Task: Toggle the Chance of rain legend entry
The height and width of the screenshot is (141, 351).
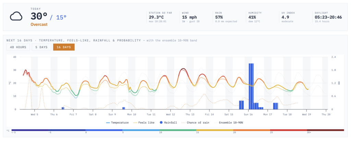Action: coord(196,122)
